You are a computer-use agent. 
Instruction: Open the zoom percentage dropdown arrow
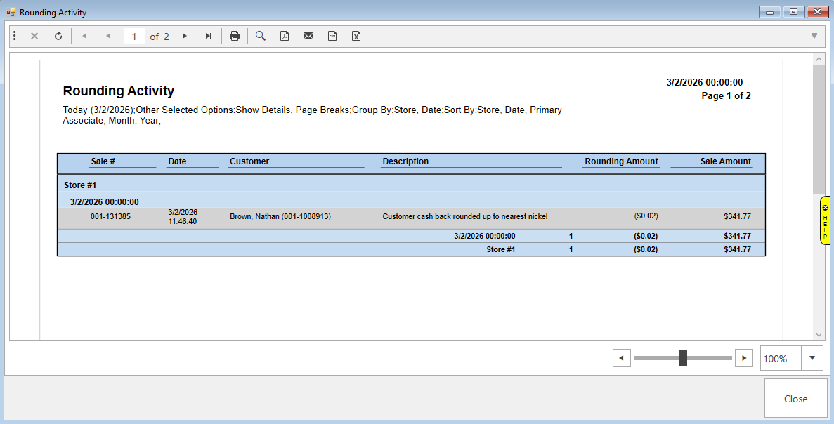coord(812,358)
